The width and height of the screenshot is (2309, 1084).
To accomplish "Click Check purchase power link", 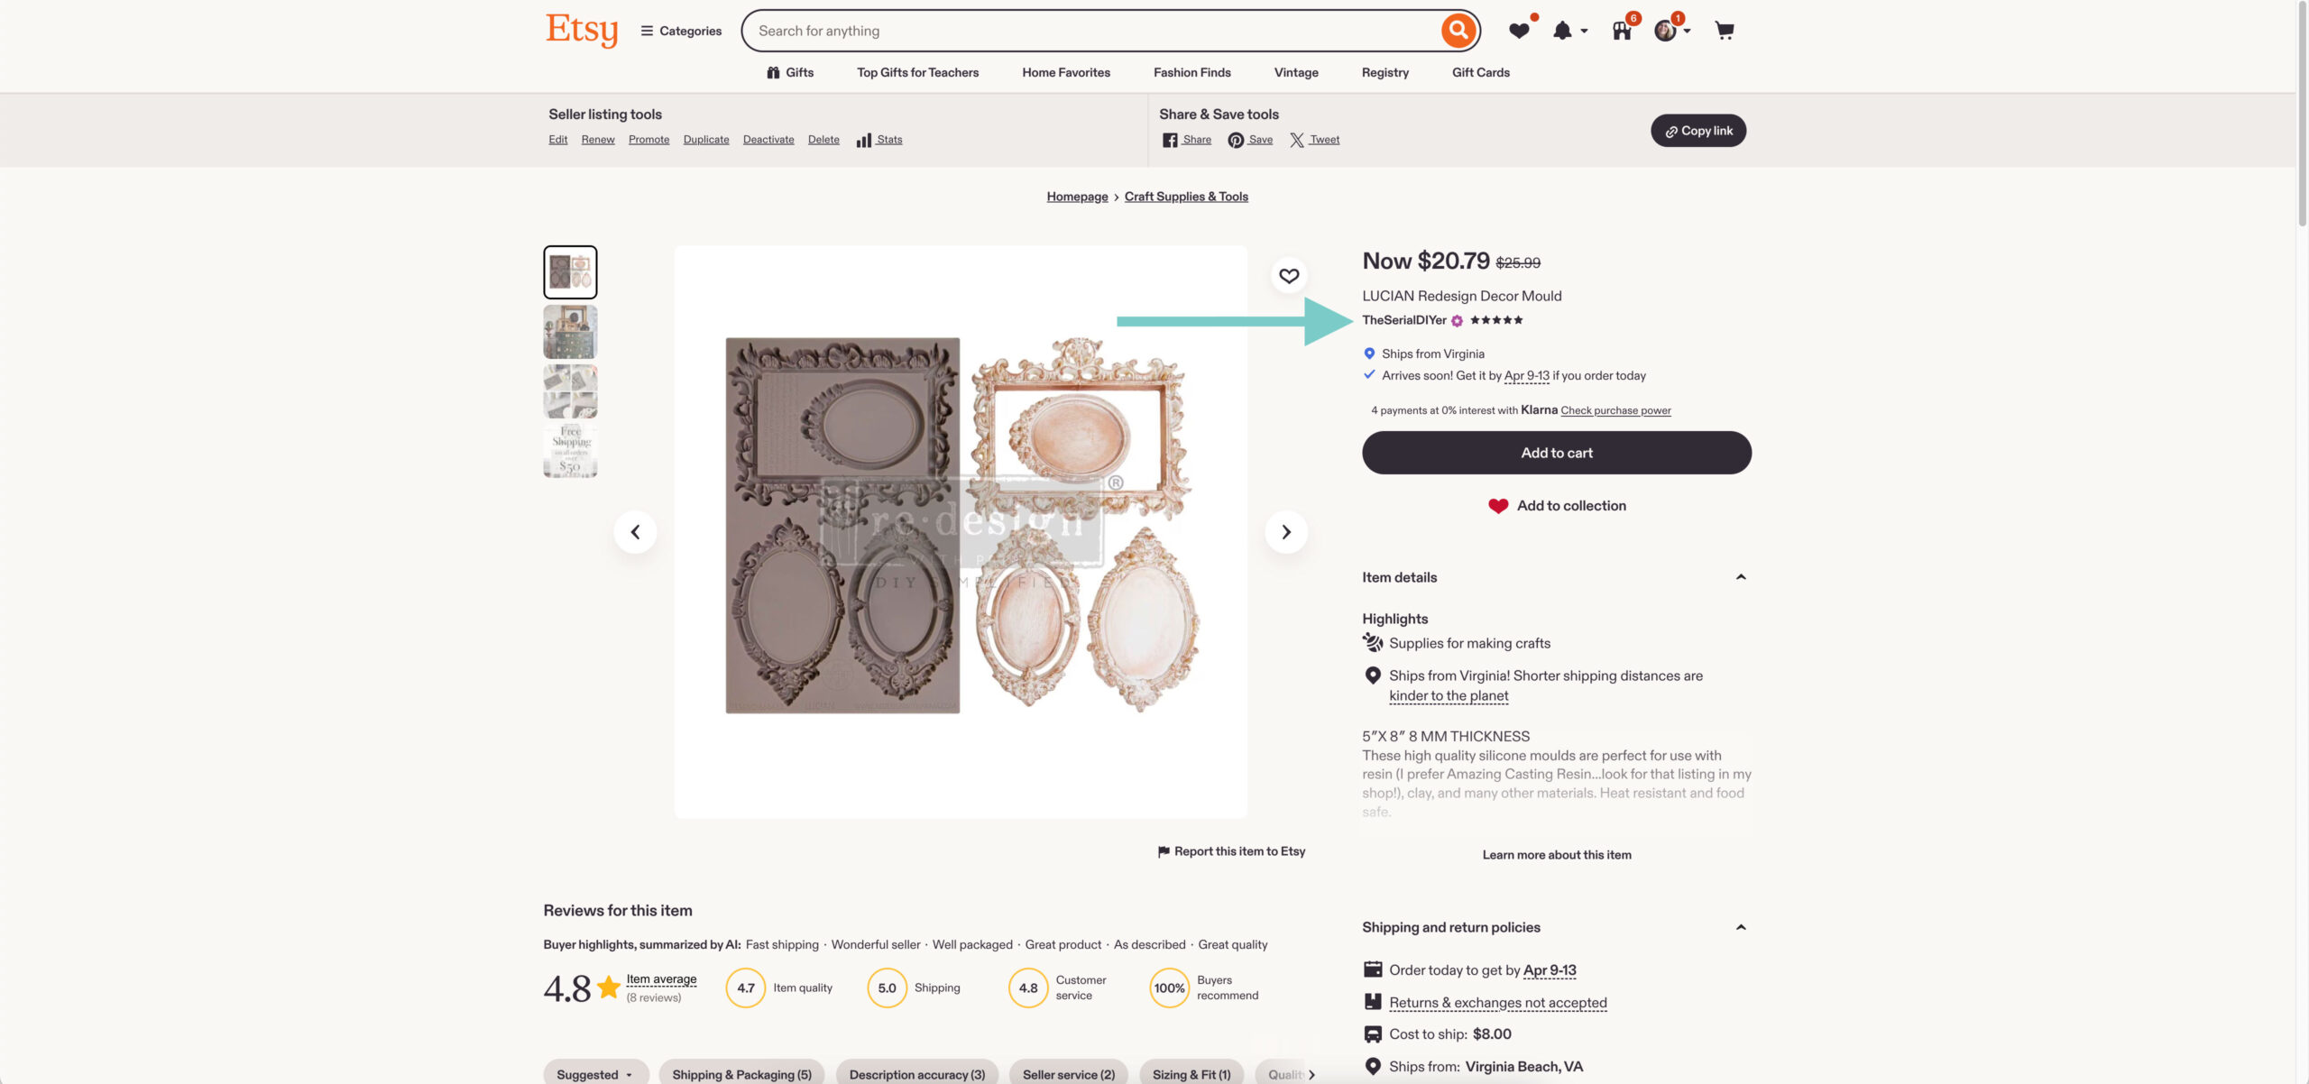I will point(1615,410).
